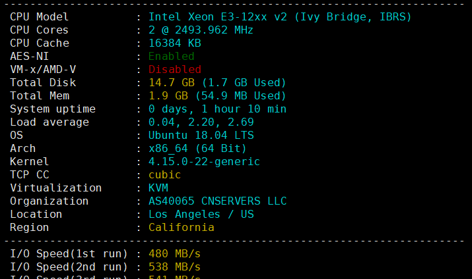Viewport: 472px width, 279px height.
Task: Select the 14.7 GB disk size
Action: point(171,83)
